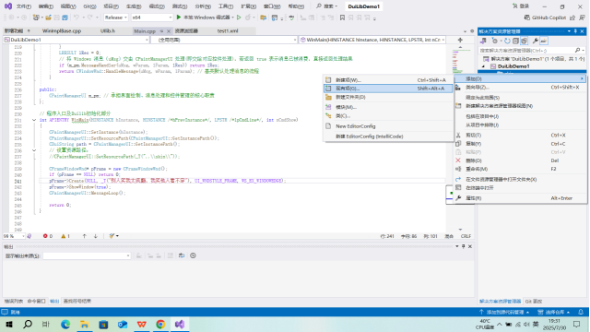Click the Collapse All icon in Solution Explorer
The width and height of the screenshot is (590, 332).
tap(515, 41)
